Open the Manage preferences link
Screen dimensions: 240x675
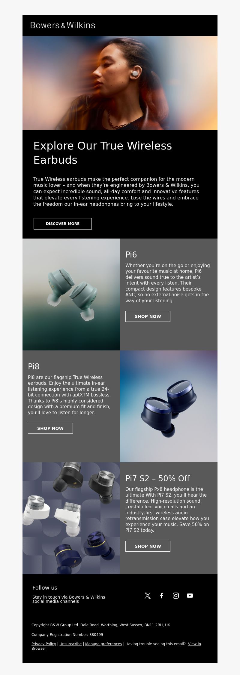[x=103, y=644]
